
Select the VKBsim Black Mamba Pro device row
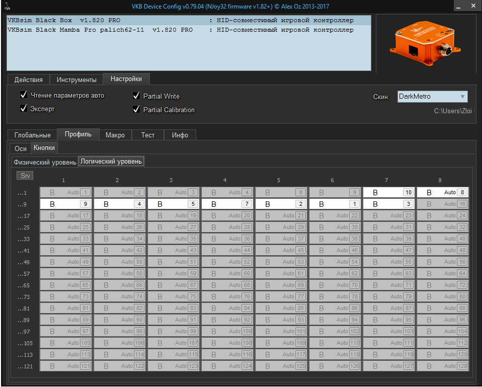coord(189,30)
